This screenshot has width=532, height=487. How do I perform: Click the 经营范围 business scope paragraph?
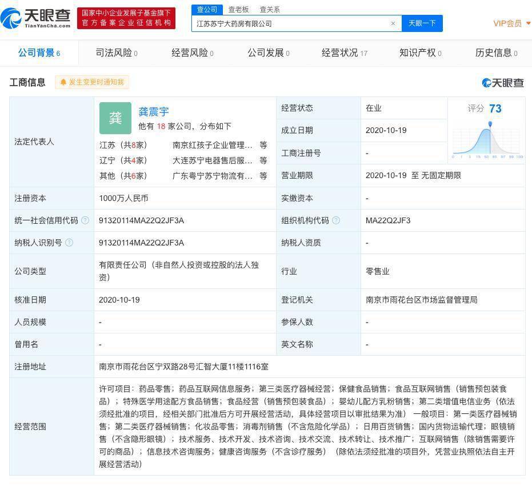[308, 426]
